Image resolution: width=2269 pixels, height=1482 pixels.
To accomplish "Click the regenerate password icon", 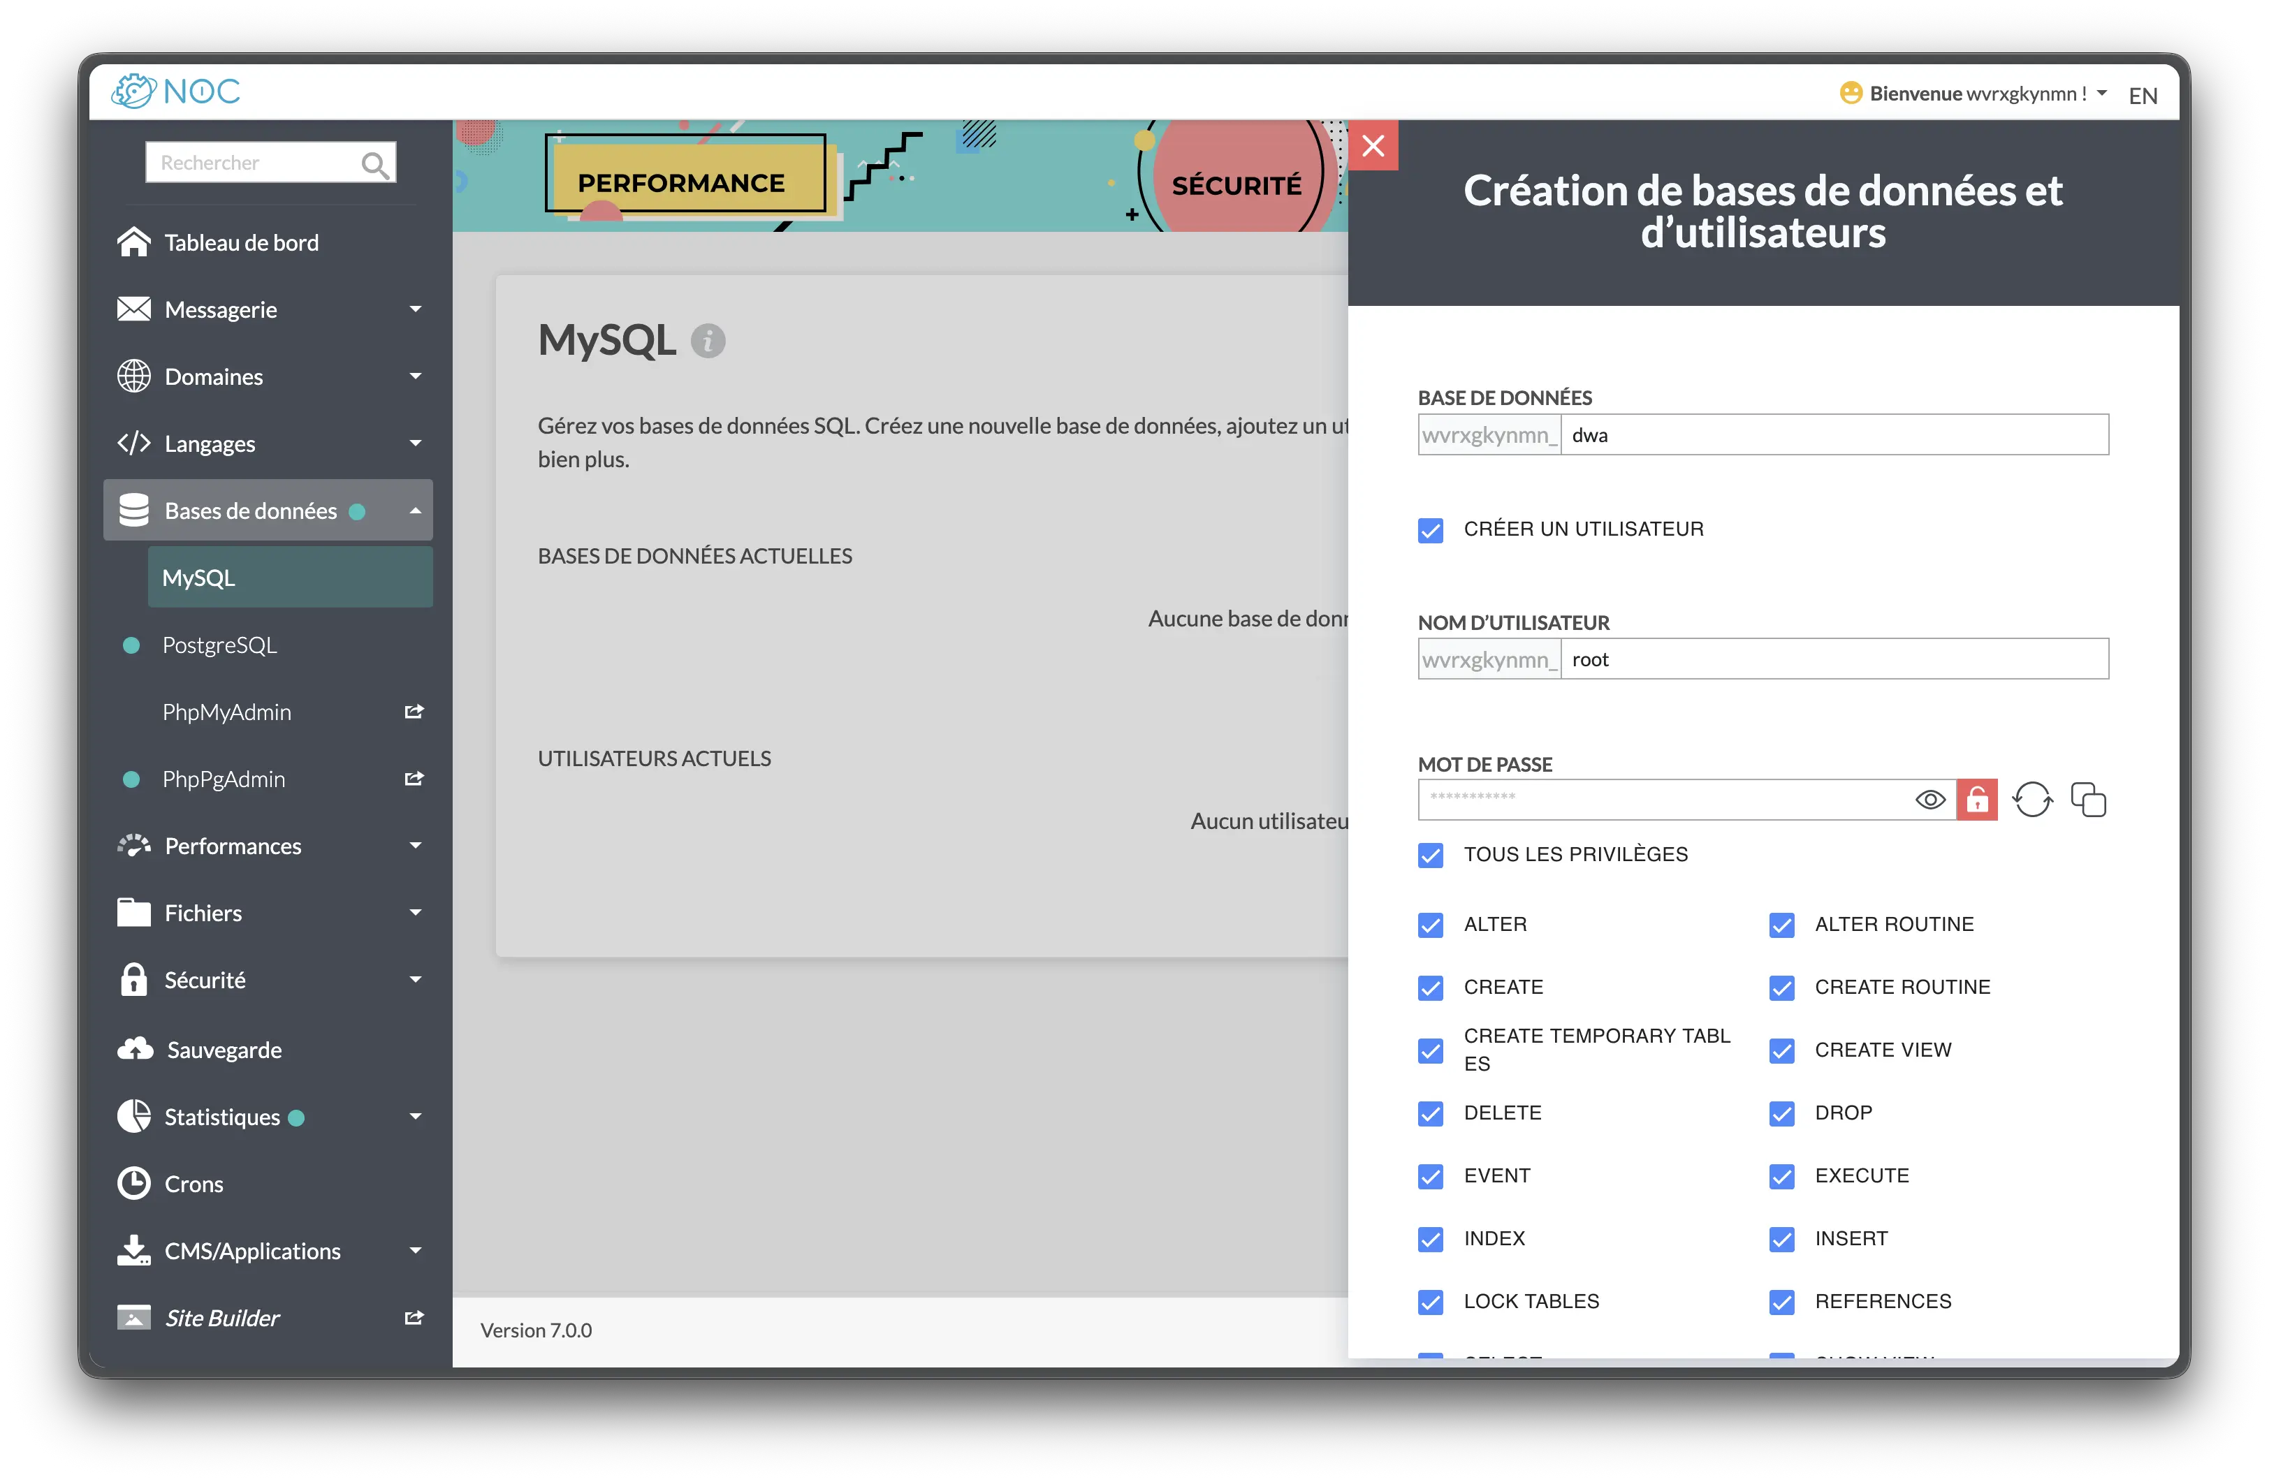I will (2031, 800).
